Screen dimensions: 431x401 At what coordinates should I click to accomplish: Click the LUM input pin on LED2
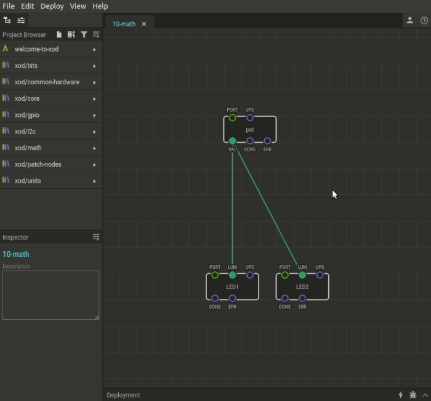[302, 275]
